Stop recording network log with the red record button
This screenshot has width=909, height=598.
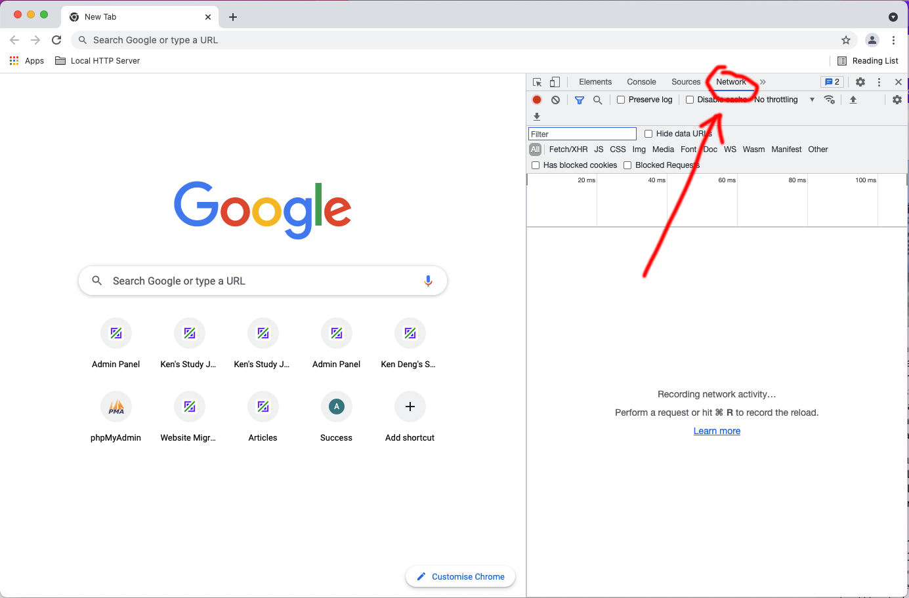(537, 100)
